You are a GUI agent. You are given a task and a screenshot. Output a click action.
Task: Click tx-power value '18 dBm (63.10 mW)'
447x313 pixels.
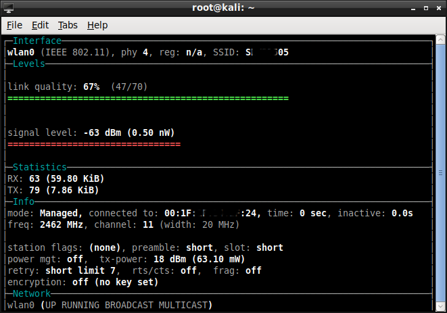click(x=199, y=259)
